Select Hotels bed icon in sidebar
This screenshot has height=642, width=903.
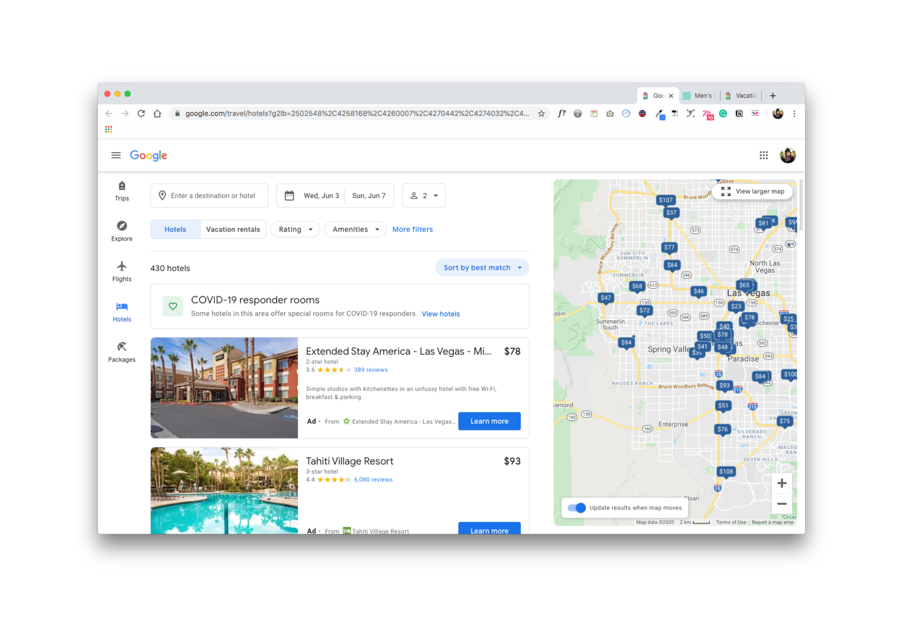(x=122, y=306)
